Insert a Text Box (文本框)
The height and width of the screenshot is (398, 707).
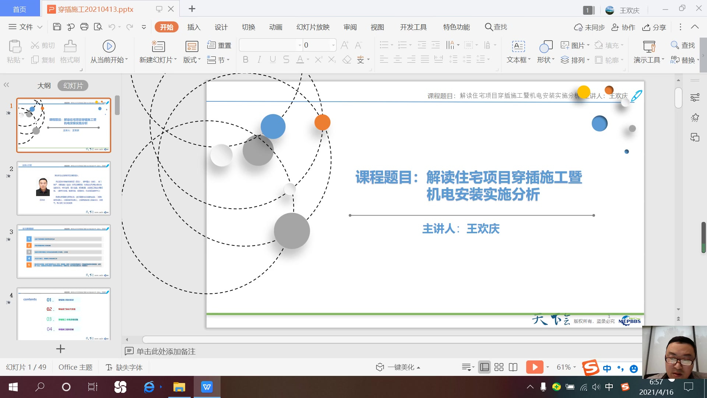(x=518, y=46)
